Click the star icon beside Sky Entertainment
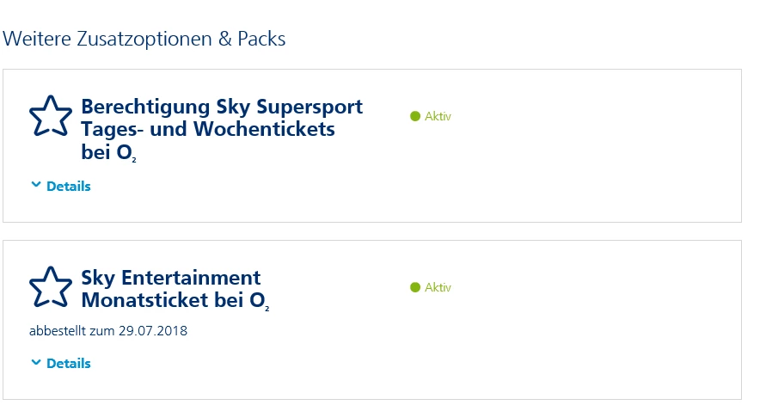The height and width of the screenshot is (405, 766). (x=51, y=287)
